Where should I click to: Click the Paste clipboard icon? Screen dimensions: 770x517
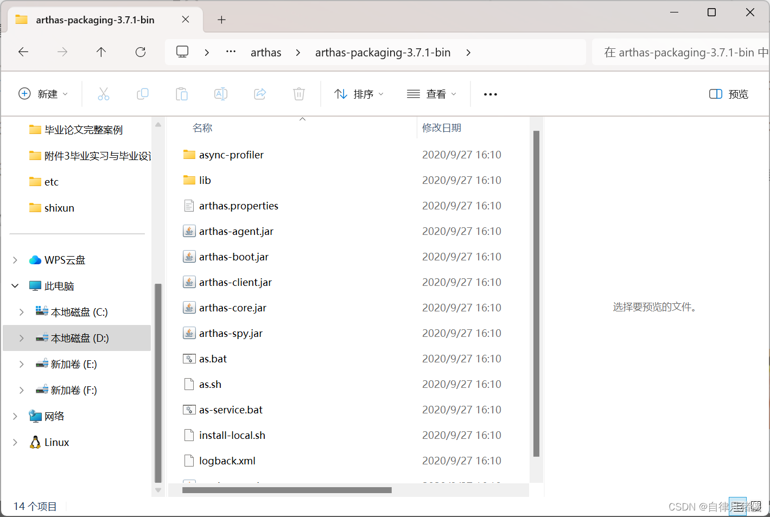(x=182, y=94)
